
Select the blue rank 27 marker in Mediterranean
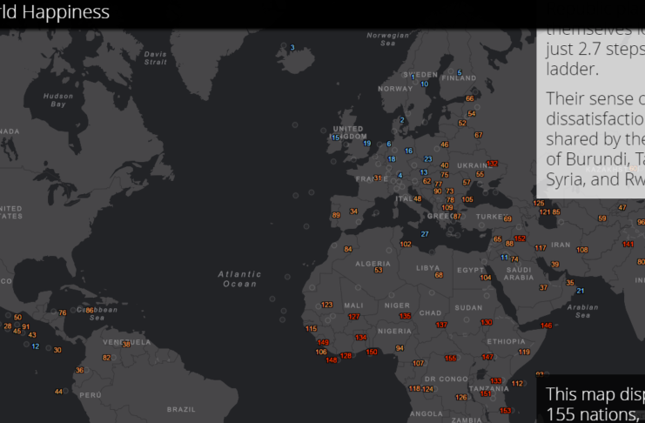(425, 234)
